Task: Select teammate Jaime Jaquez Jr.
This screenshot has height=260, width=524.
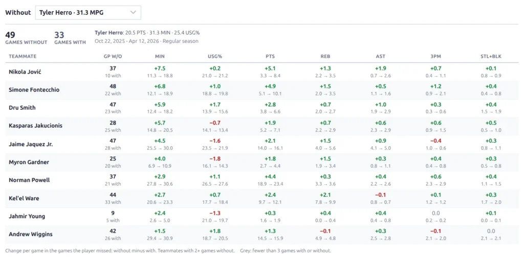Action: 31,144
